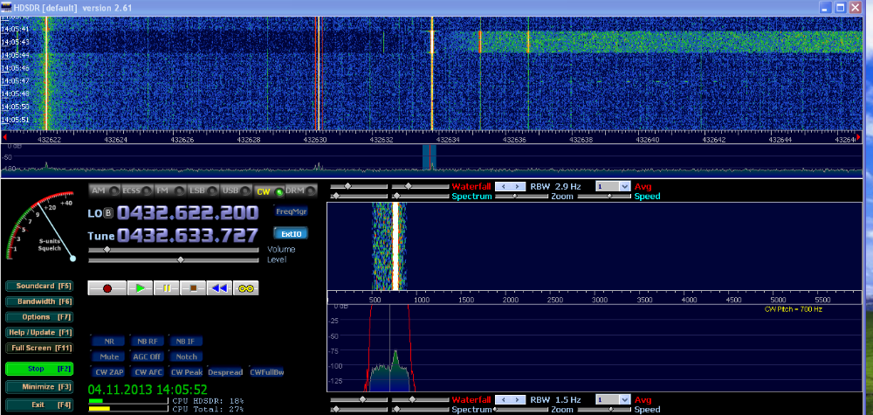Toggle AGC Off button
The height and width of the screenshot is (415, 873).
148,356
